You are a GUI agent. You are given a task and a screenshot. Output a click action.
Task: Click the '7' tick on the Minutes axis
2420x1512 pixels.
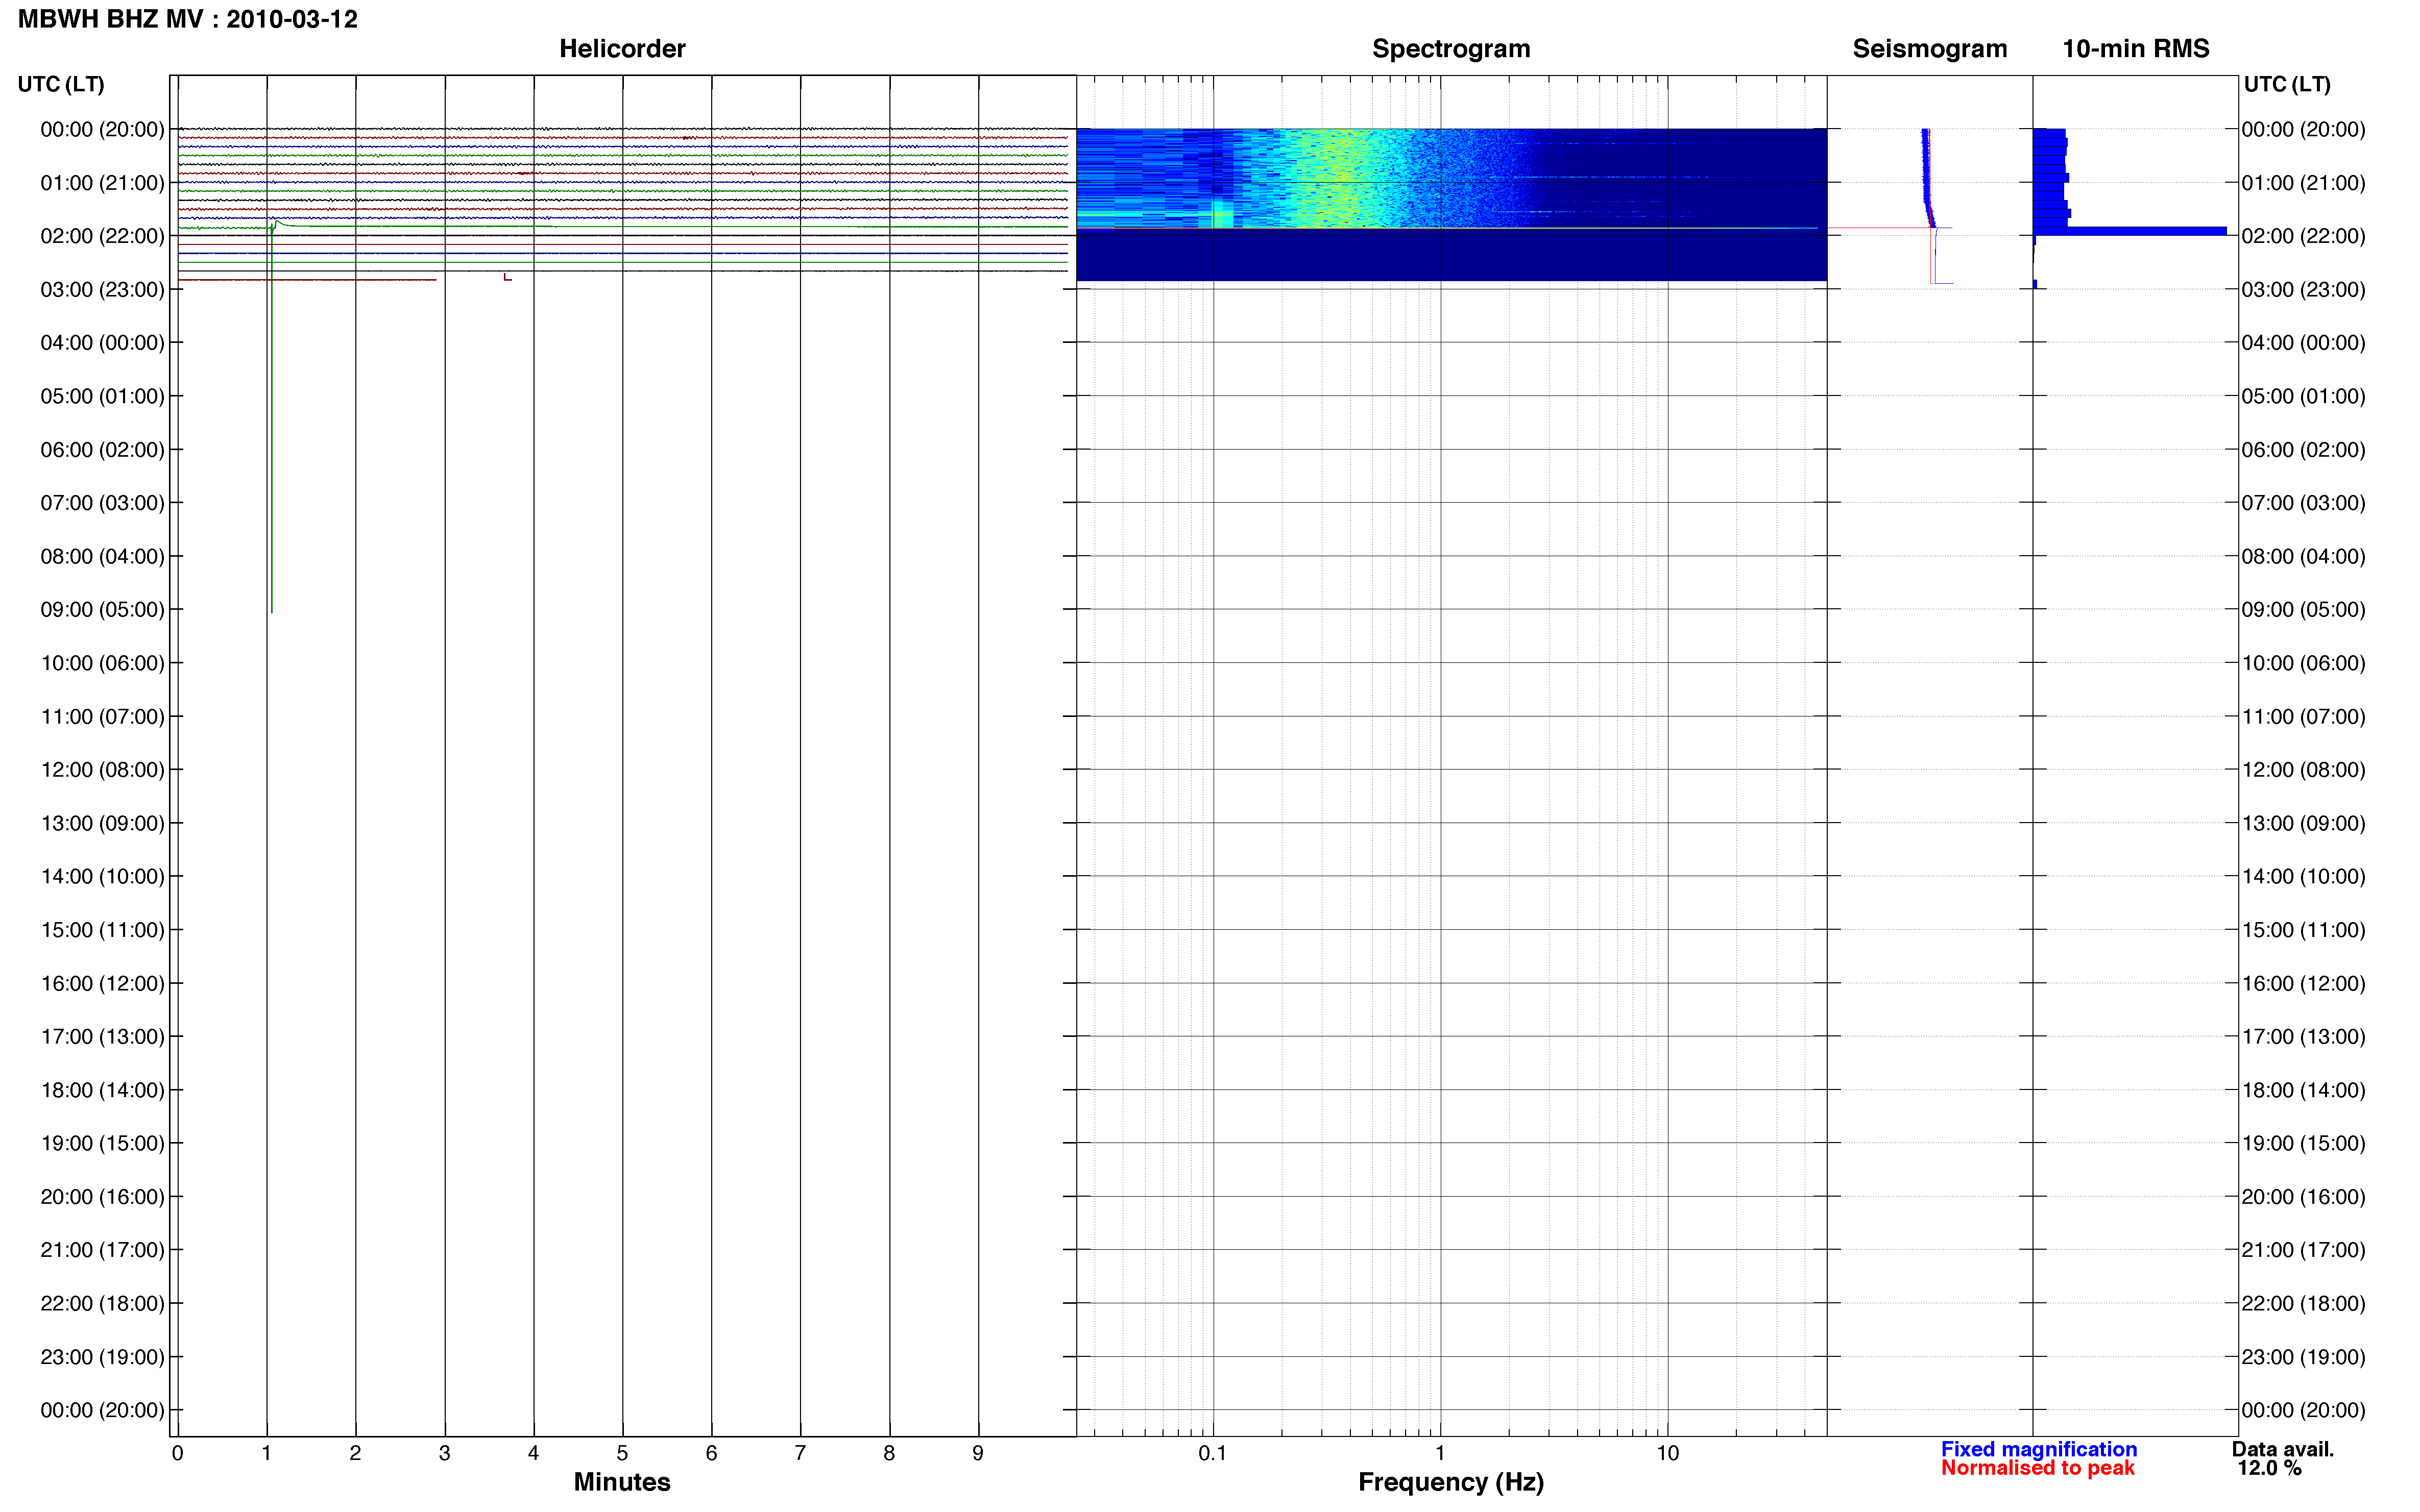[x=801, y=1453]
